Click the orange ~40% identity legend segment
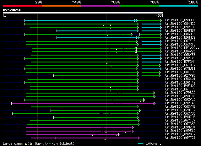This screenshot has width=201, height=146. pyautogui.click(x=62, y=6)
